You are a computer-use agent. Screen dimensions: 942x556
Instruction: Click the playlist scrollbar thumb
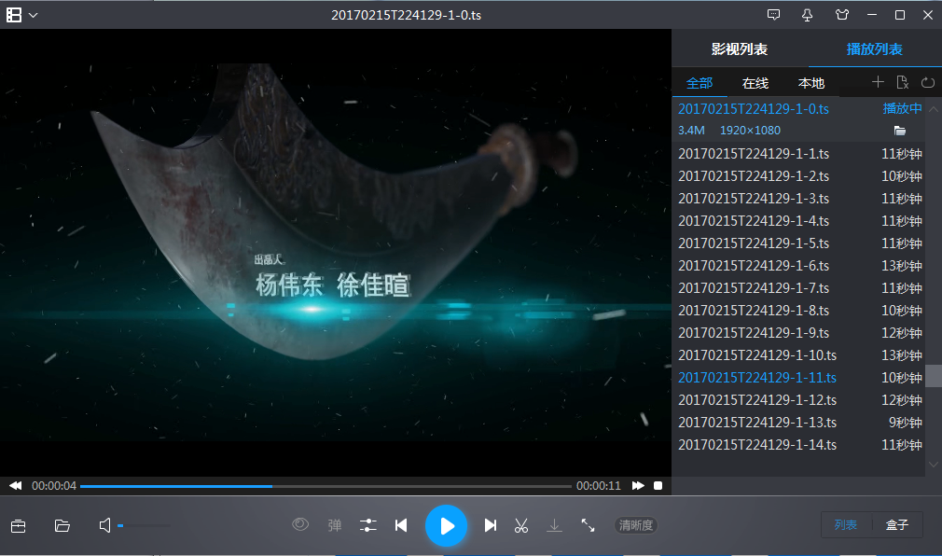point(933,376)
